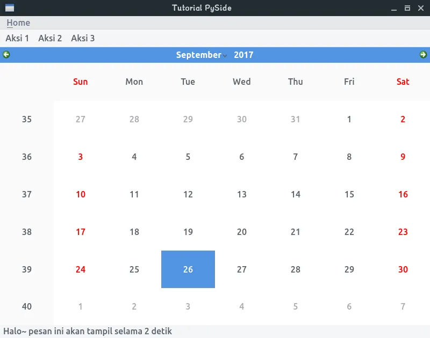Go to next month with right arrow
430x338 pixels.
[x=423, y=55]
